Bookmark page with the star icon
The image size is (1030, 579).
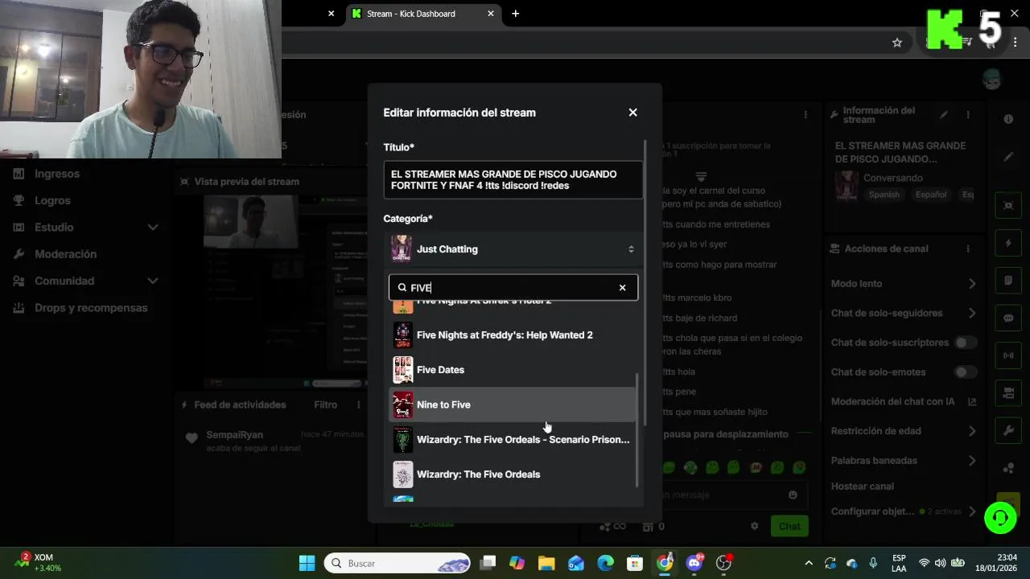point(897,43)
